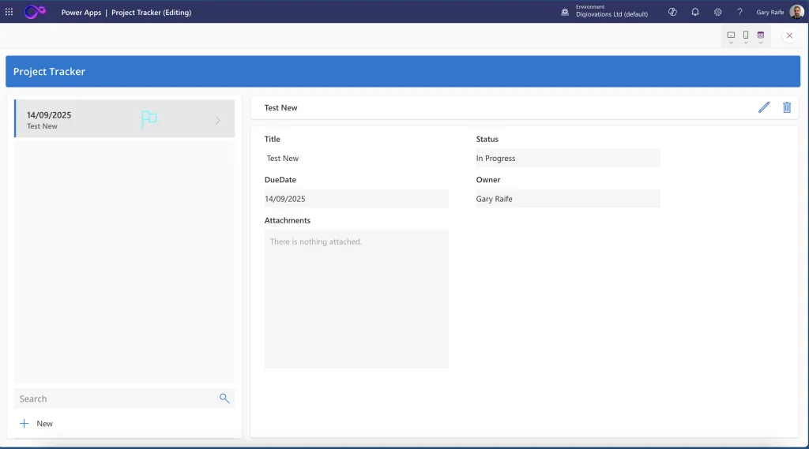Edit the Test New record with pencil icon

click(x=764, y=107)
